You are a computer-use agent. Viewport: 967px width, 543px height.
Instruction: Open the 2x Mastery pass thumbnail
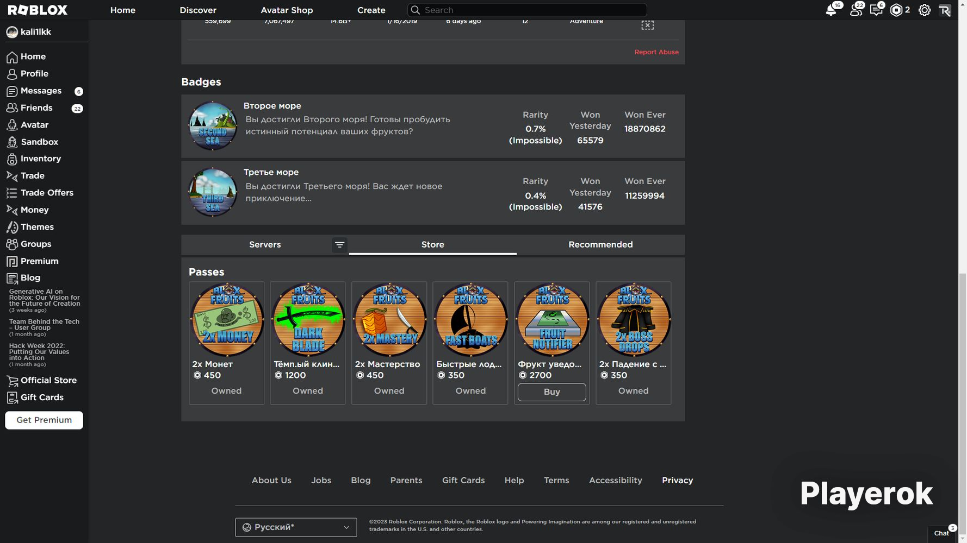389,319
